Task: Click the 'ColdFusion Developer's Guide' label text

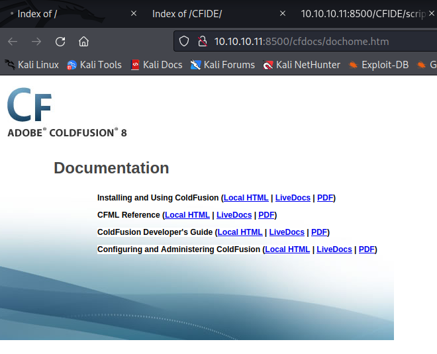Action: tap(155, 232)
